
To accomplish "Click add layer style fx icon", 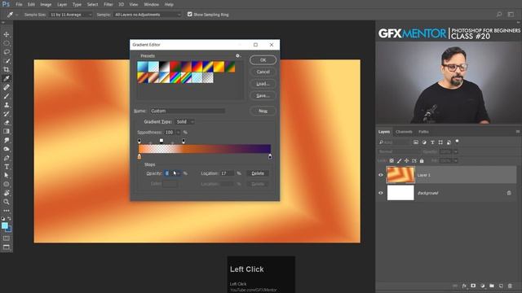I will point(464,286).
